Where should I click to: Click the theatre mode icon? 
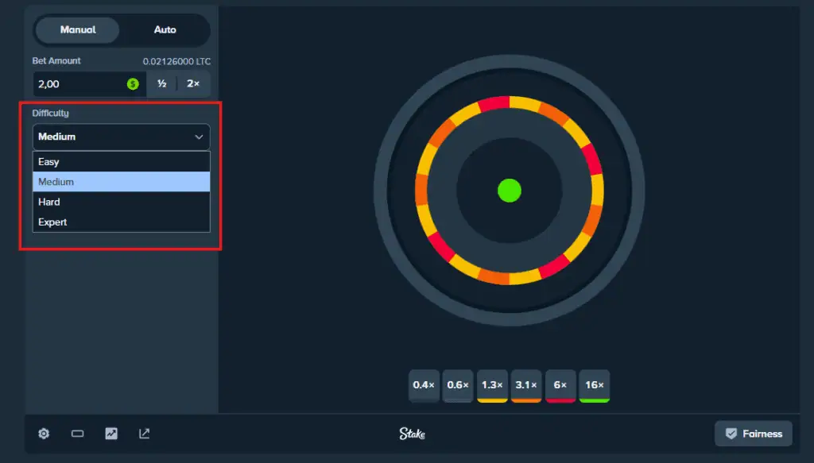coord(77,434)
